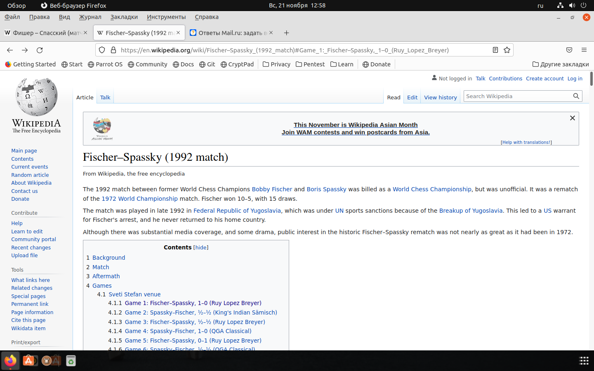The width and height of the screenshot is (594, 371).
Task: Show site security padlock info
Action: point(113,50)
